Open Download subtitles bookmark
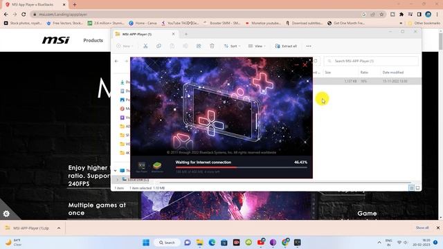Viewport: 443px width, 249px height. (x=304, y=23)
